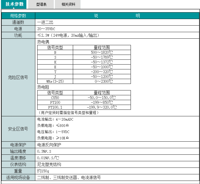Image resolution: width=200 pixels, height=184 pixels.
Task: Click the 电源保护 row label
Action: 18,145
